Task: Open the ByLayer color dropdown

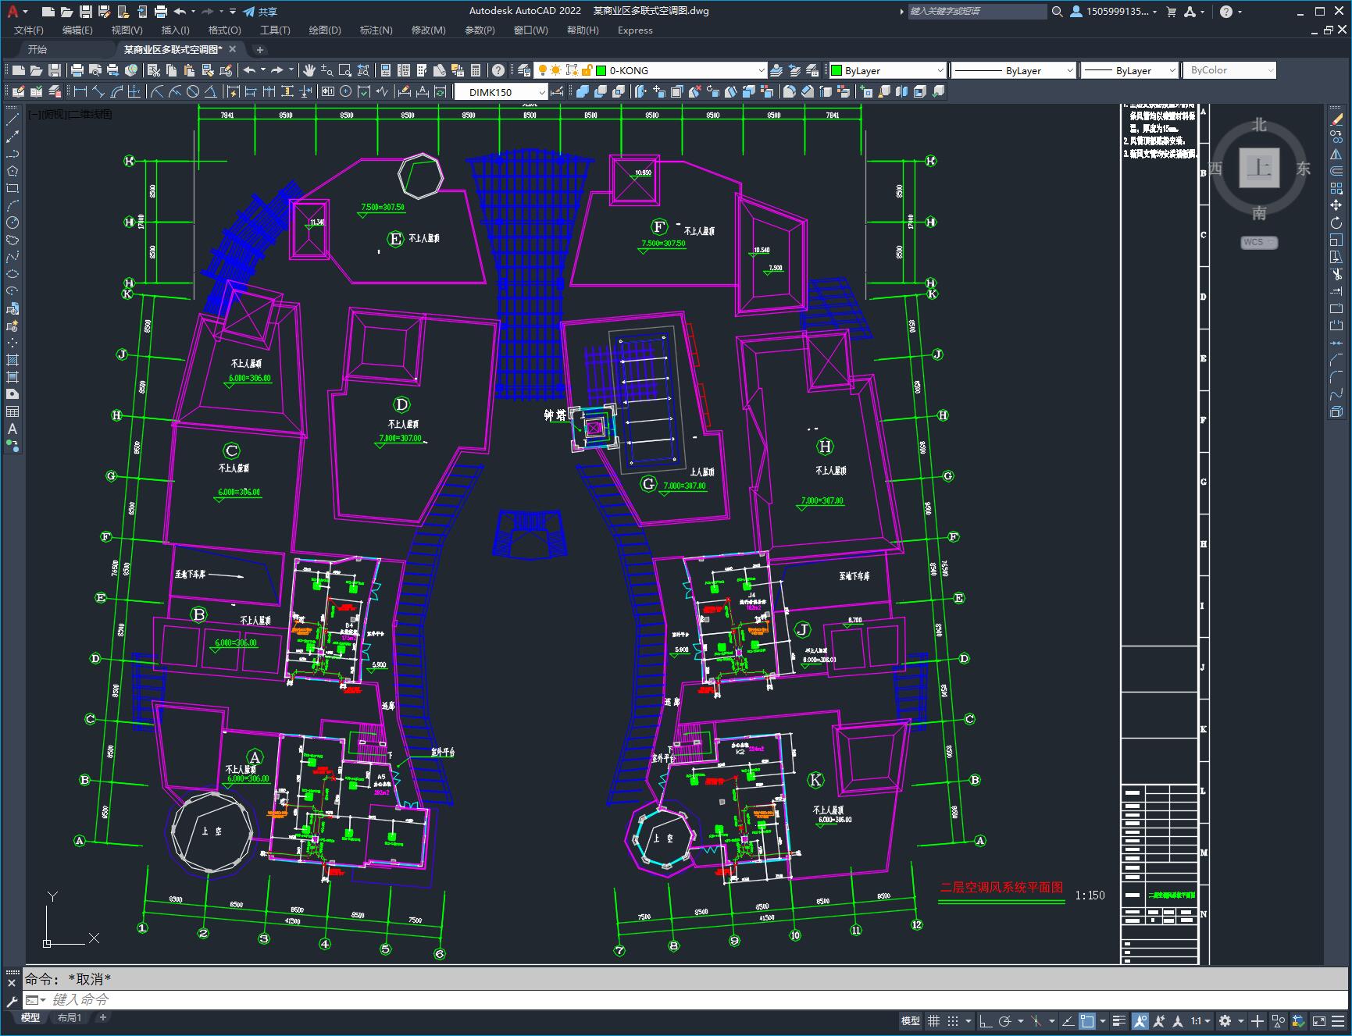Action: (887, 70)
